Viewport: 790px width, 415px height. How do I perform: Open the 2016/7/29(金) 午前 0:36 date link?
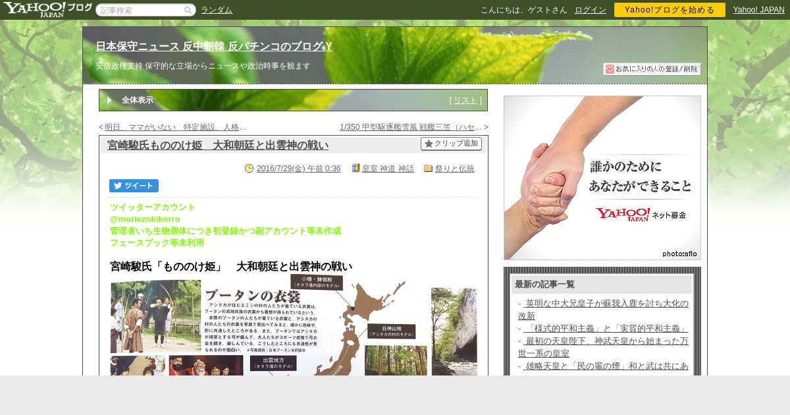point(298,169)
